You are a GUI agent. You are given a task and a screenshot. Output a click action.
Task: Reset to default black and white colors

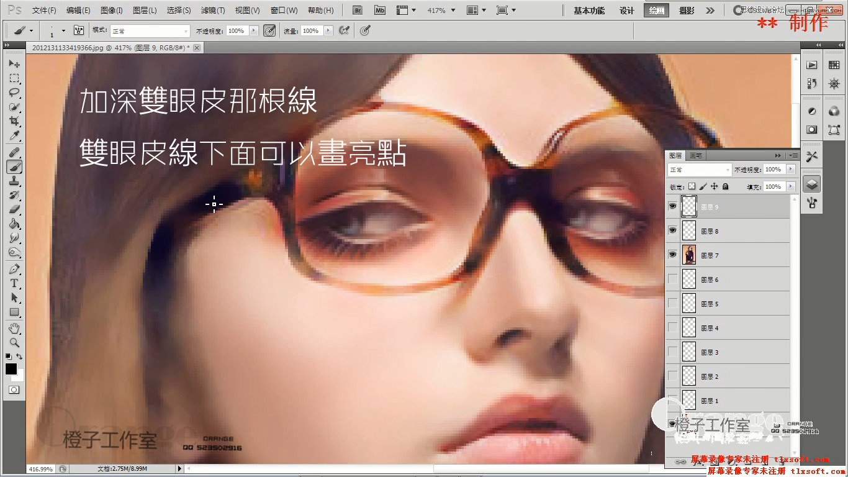click(8, 357)
